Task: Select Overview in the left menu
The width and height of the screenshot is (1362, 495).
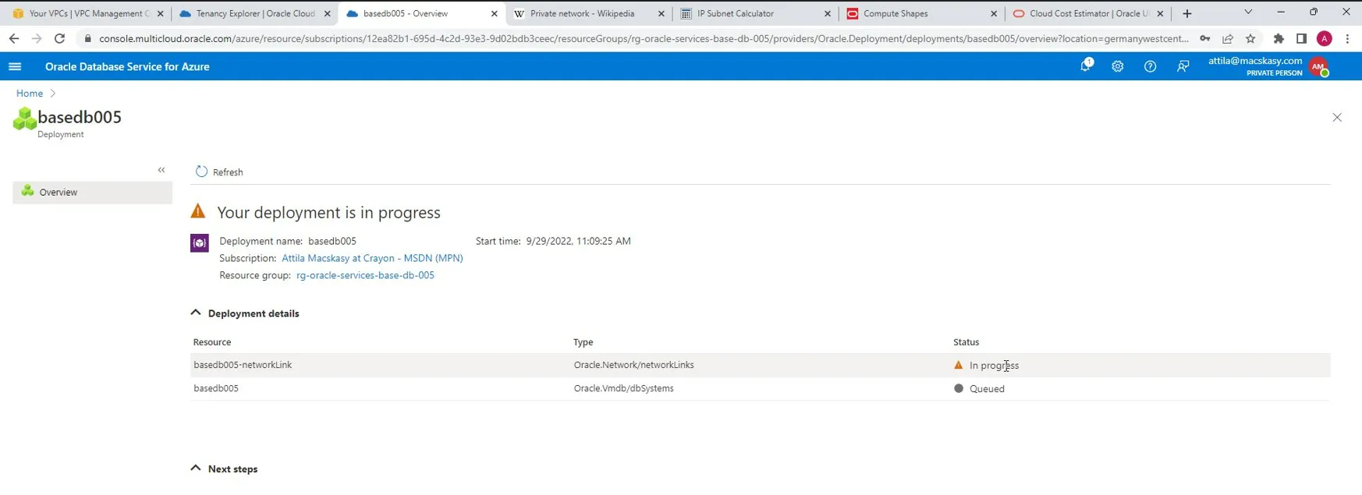Action: (92, 192)
